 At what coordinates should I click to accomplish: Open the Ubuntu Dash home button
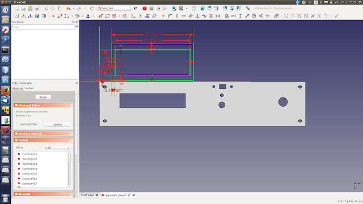[x=5, y=10]
